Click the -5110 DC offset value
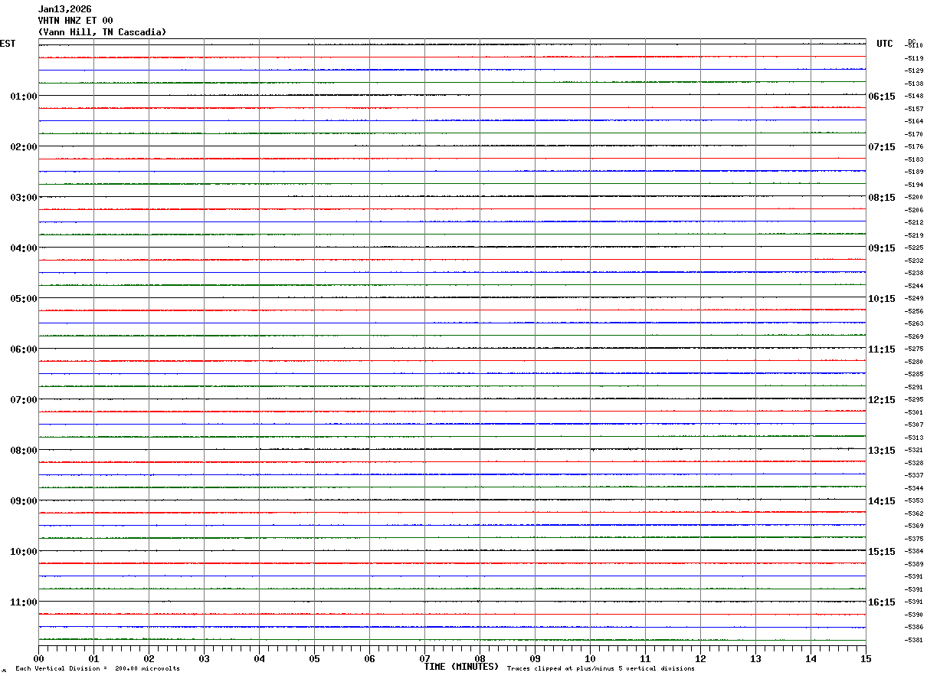The image size is (927, 679). click(914, 45)
